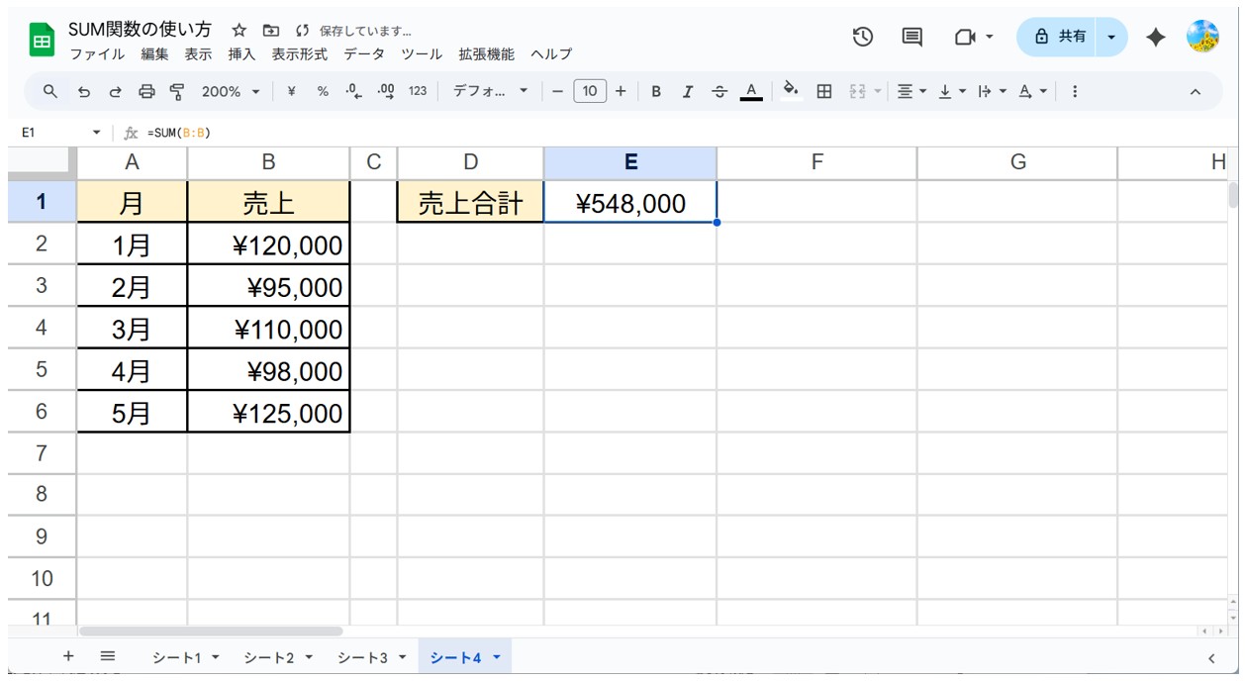Open the horizontal align dropdown
The image size is (1245, 681).
(x=910, y=91)
